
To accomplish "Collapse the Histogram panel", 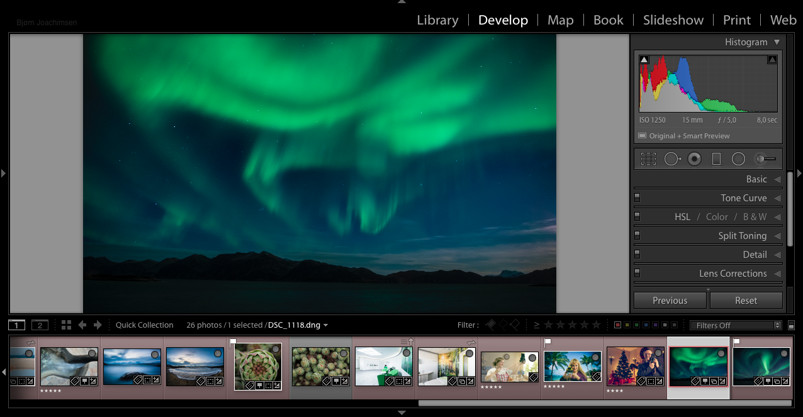I will pos(777,42).
